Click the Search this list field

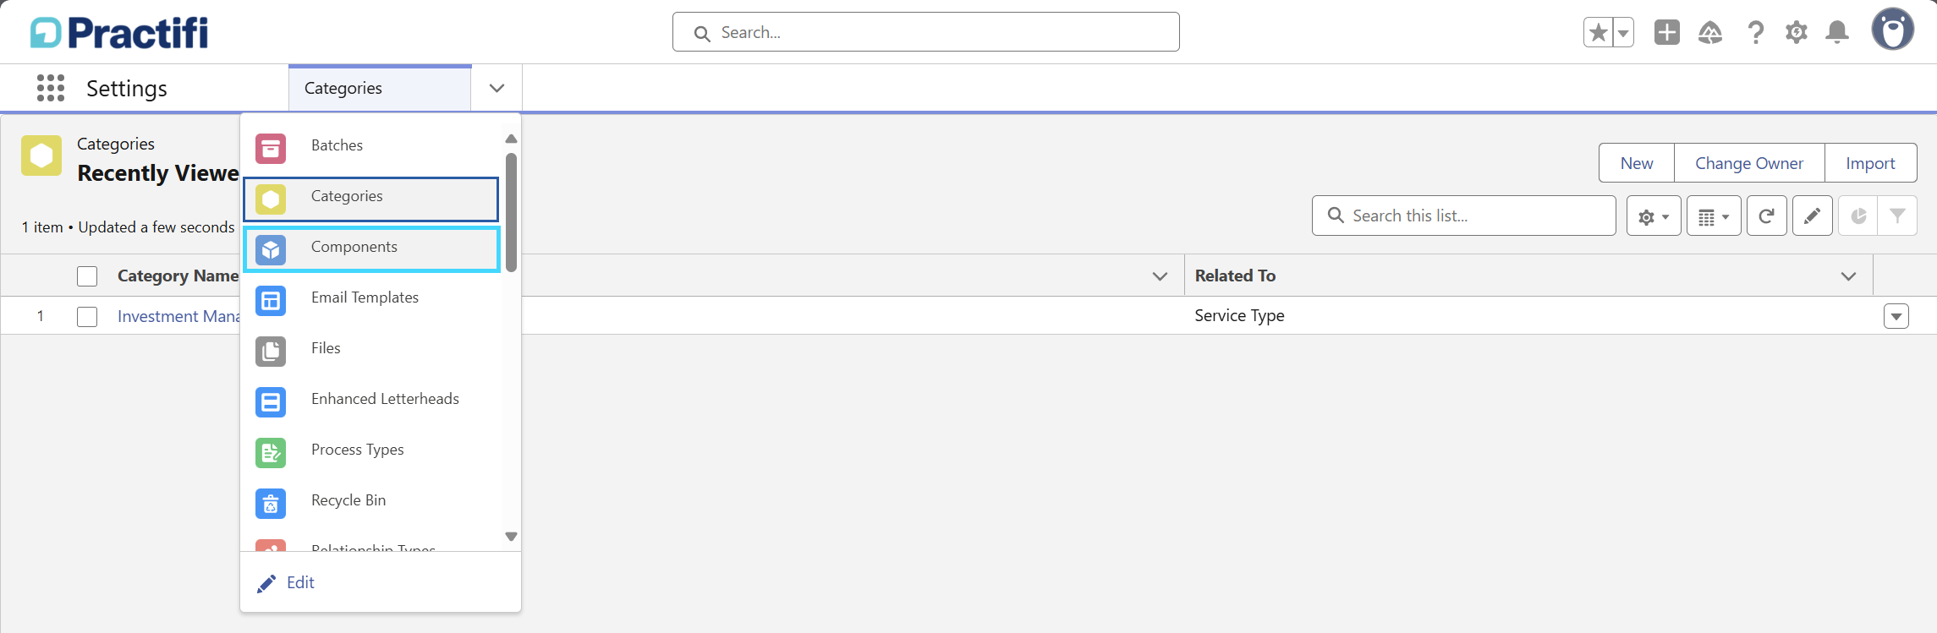tap(1464, 216)
